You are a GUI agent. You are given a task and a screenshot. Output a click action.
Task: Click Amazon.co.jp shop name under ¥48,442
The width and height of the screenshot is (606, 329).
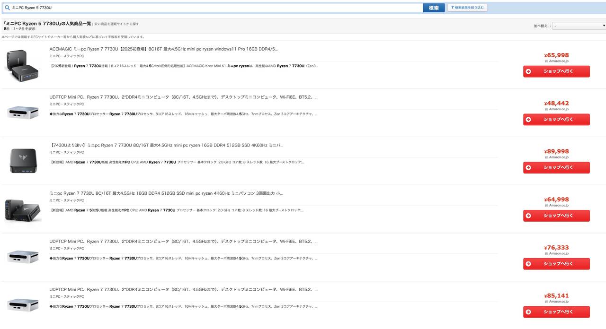coord(559,109)
